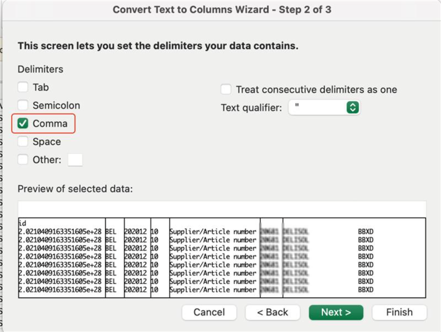Viewport: 441px width, 332px height.
Task: Enable the Semicolon delimiter checkbox
Action: tap(23, 105)
